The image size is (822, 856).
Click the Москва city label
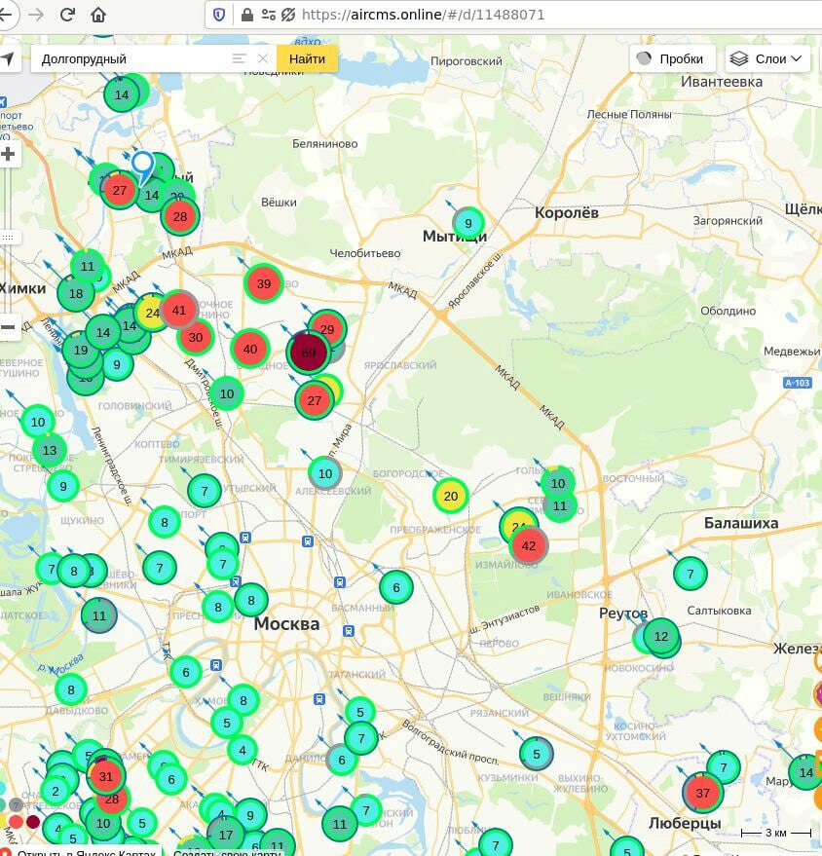[x=286, y=623]
